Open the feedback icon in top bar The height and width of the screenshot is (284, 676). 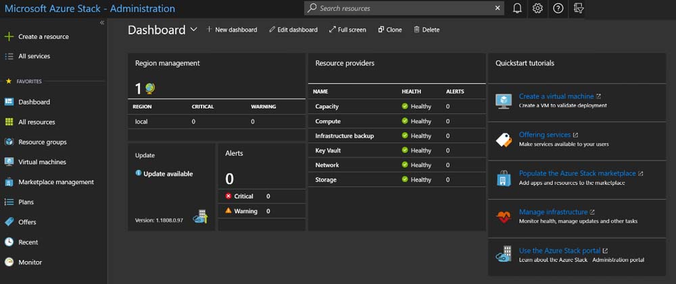[x=578, y=8]
